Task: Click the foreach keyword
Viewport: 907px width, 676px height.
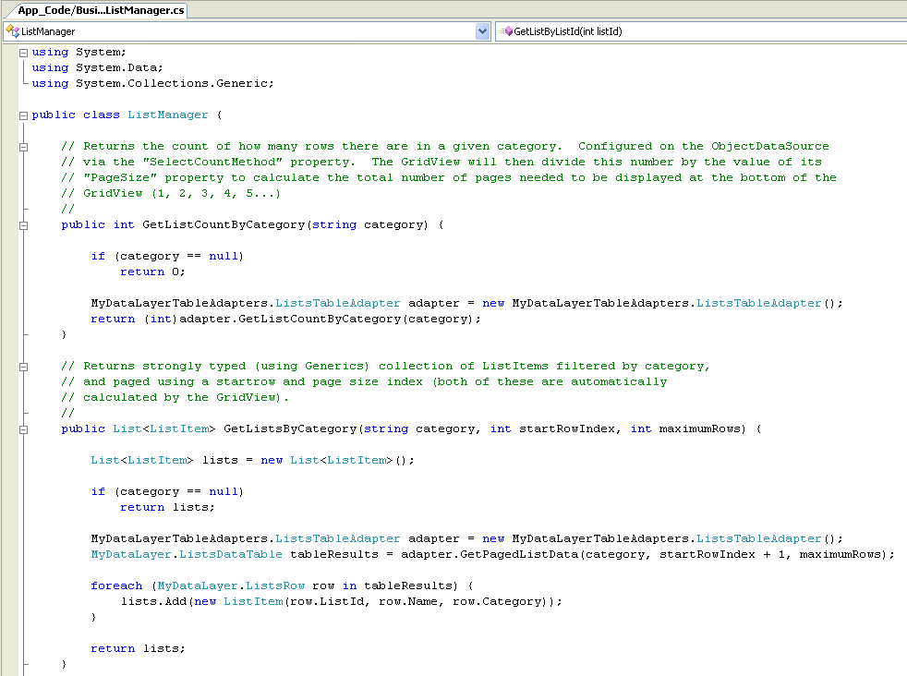Action: [116, 585]
